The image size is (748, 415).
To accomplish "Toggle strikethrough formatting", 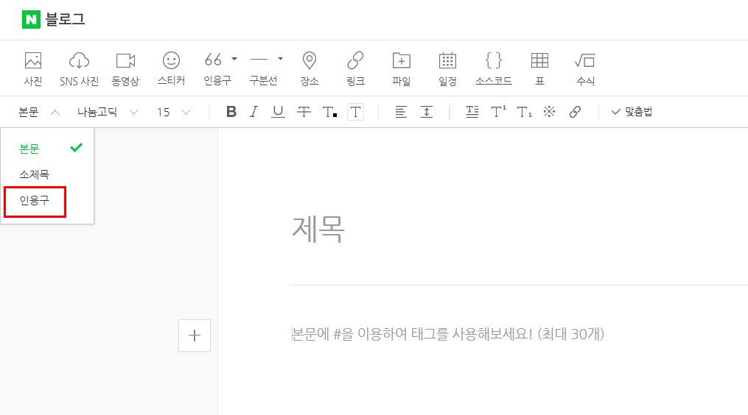I will [x=304, y=112].
